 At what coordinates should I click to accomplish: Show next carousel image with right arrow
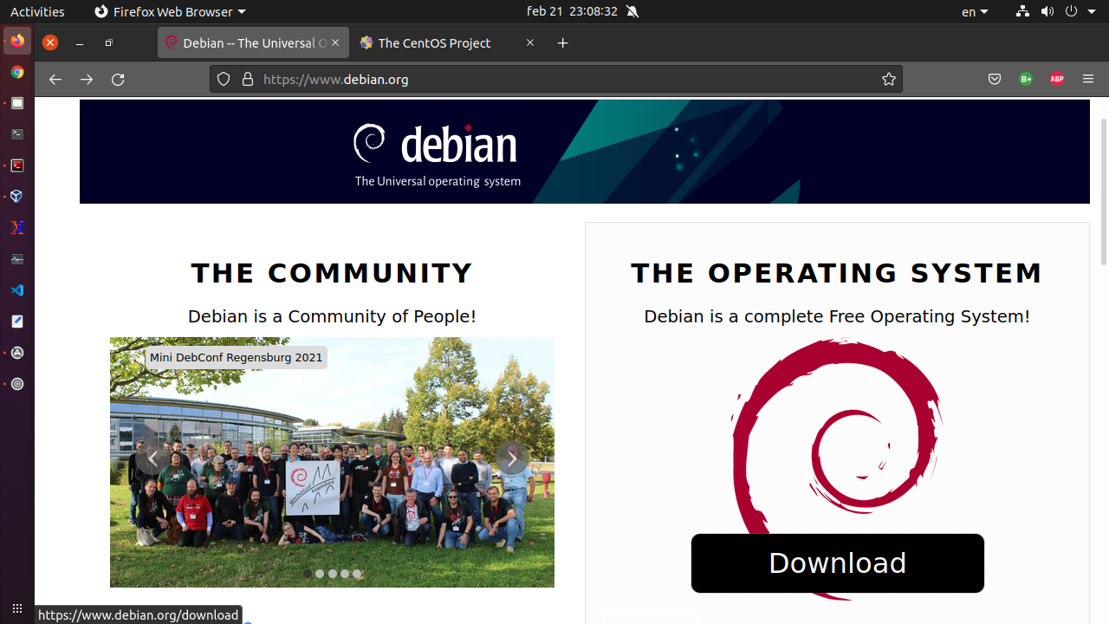512,458
